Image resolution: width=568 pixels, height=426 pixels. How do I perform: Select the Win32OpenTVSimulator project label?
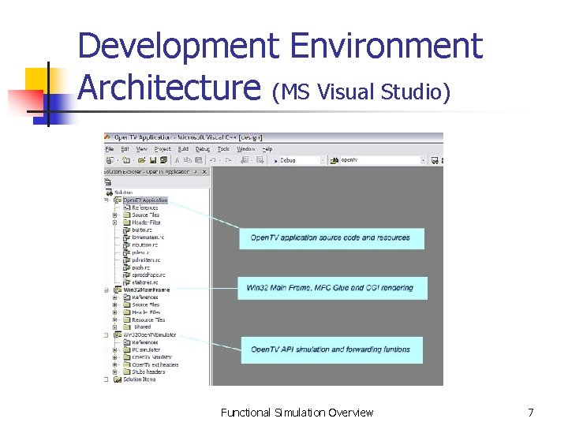(150, 334)
